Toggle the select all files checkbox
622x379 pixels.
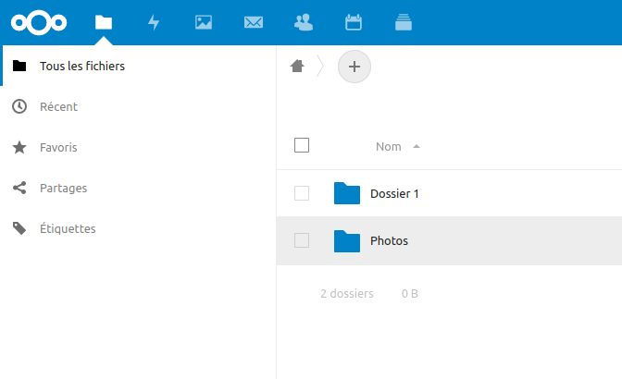(x=302, y=145)
